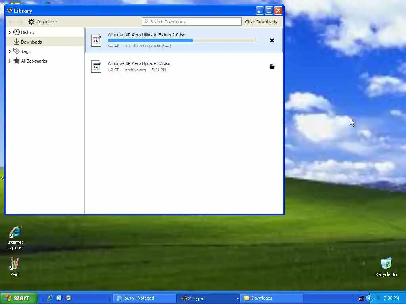Click the Tags icon in sidebar
The width and height of the screenshot is (406, 304).
click(17, 51)
